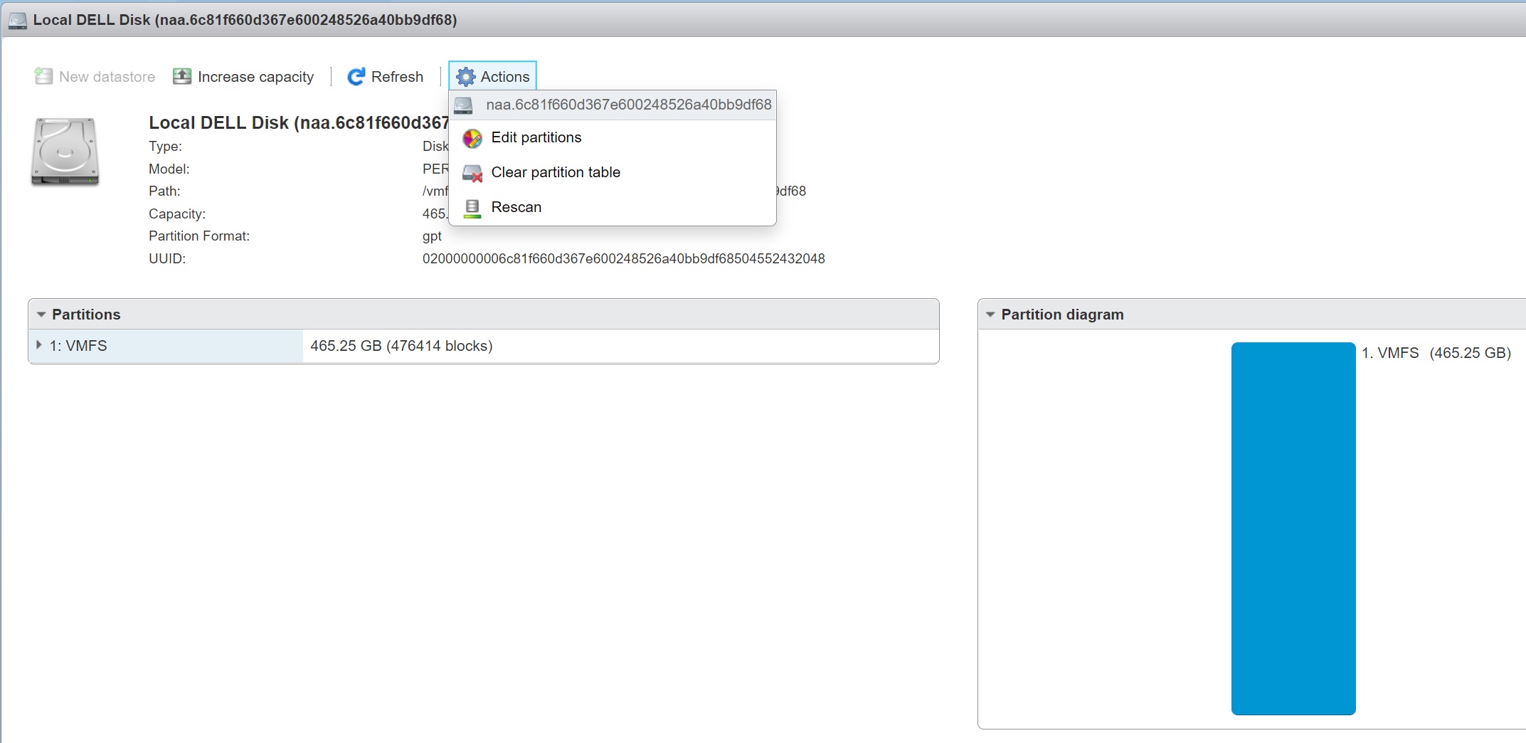Click the large hard disk image
This screenshot has height=743, width=1526.
point(65,152)
